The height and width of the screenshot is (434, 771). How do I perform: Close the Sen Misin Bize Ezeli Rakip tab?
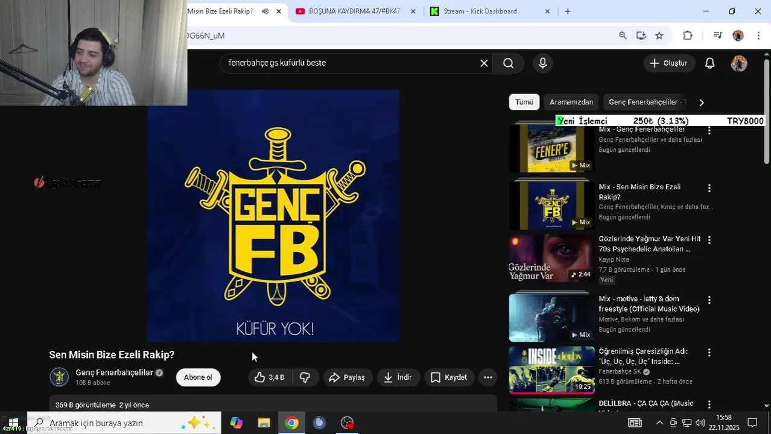279,11
